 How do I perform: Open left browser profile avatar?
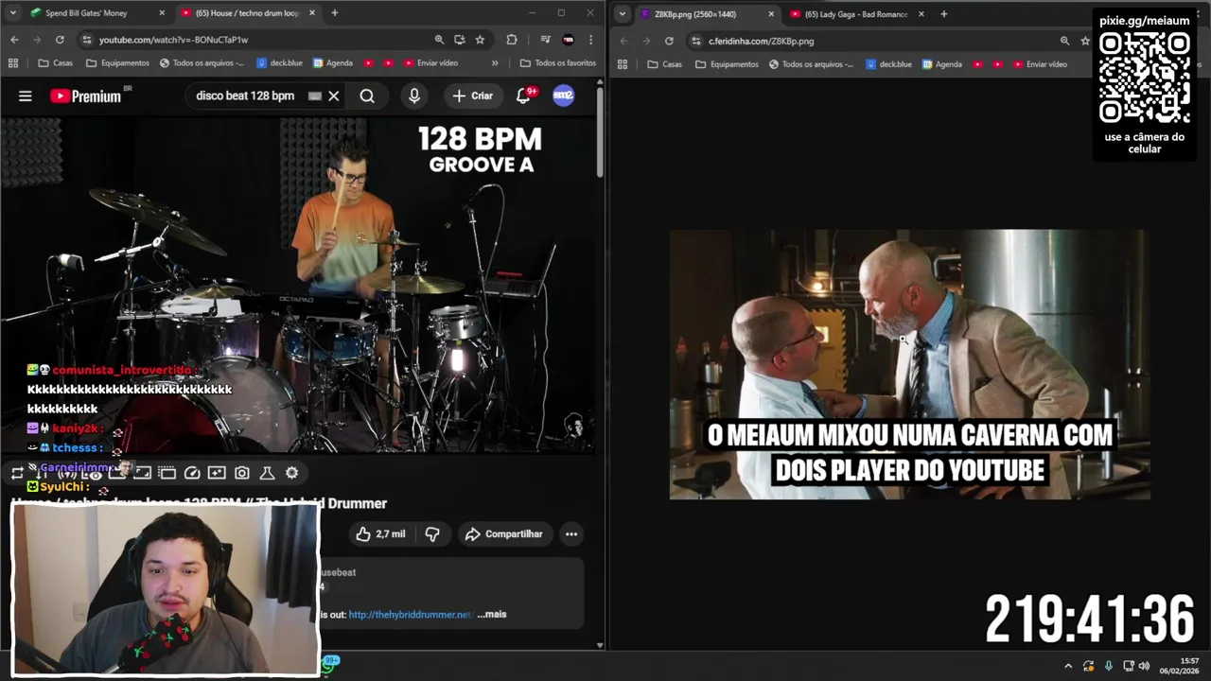pos(569,40)
